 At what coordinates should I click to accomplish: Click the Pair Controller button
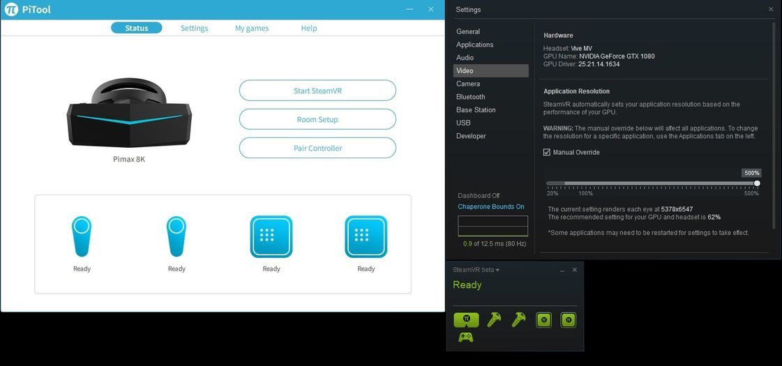pyautogui.click(x=317, y=148)
